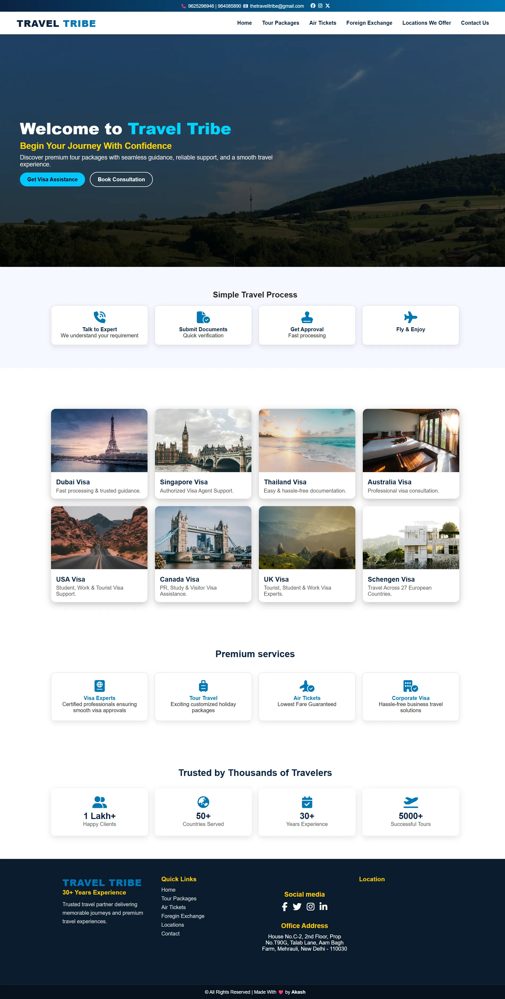Click the heart icon in copyright line
The image size is (505, 999).
click(x=281, y=992)
